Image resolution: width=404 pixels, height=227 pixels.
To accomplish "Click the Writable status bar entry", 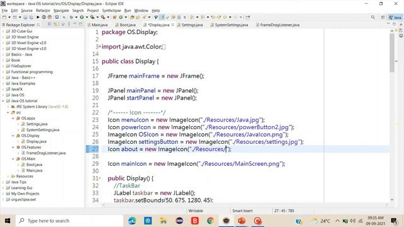I will [x=196, y=211].
